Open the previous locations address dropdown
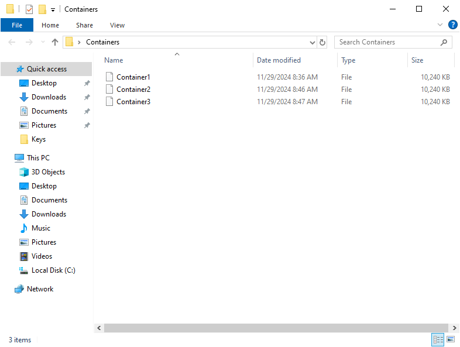The height and width of the screenshot is (347, 460). pos(313,43)
